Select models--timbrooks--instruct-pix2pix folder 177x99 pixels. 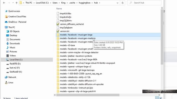[76, 88]
